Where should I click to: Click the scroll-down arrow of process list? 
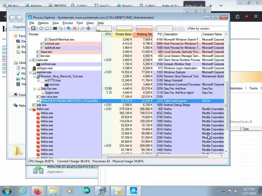click(x=226, y=152)
